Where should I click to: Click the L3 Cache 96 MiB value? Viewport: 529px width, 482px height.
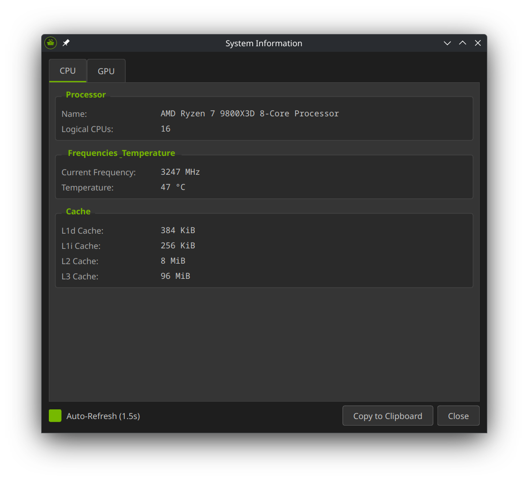(x=175, y=276)
